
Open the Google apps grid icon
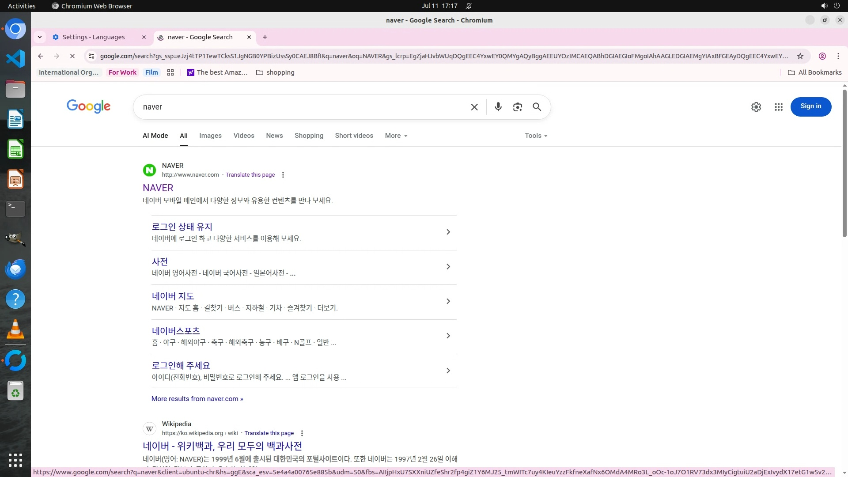[x=778, y=107]
